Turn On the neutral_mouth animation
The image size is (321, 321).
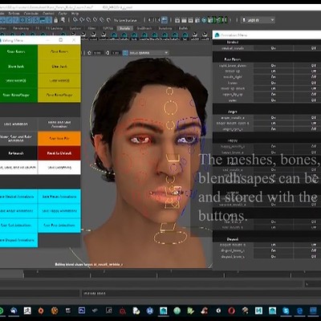[x=273, y=48]
